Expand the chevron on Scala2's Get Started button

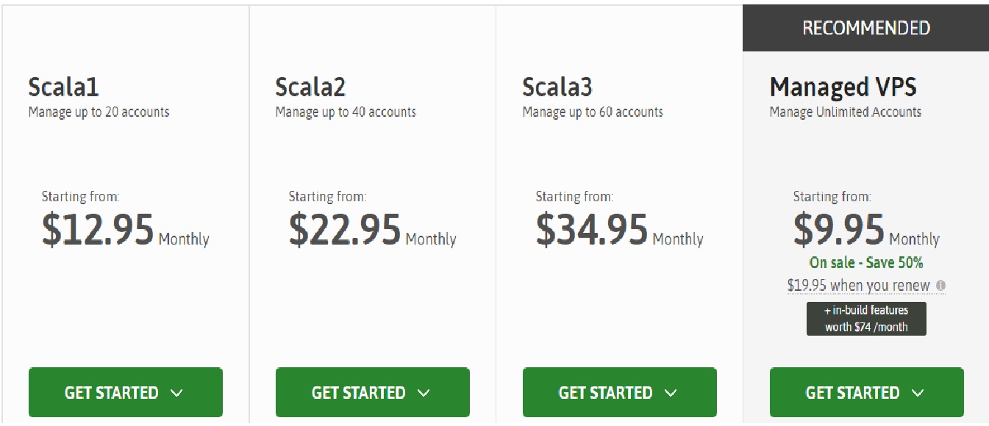click(x=424, y=393)
